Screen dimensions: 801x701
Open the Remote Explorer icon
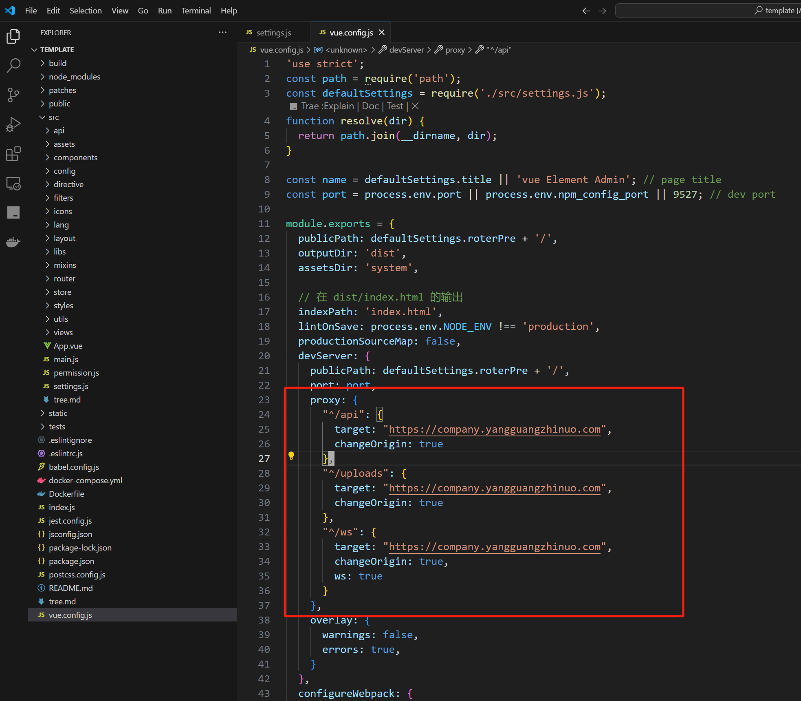coord(13,184)
